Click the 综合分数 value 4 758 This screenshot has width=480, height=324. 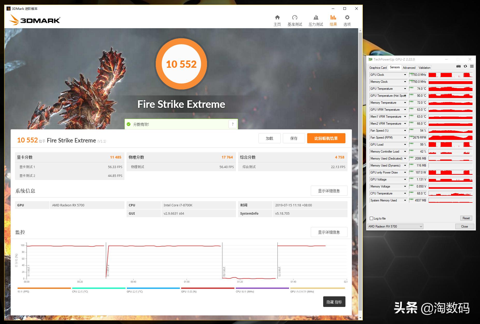click(339, 157)
